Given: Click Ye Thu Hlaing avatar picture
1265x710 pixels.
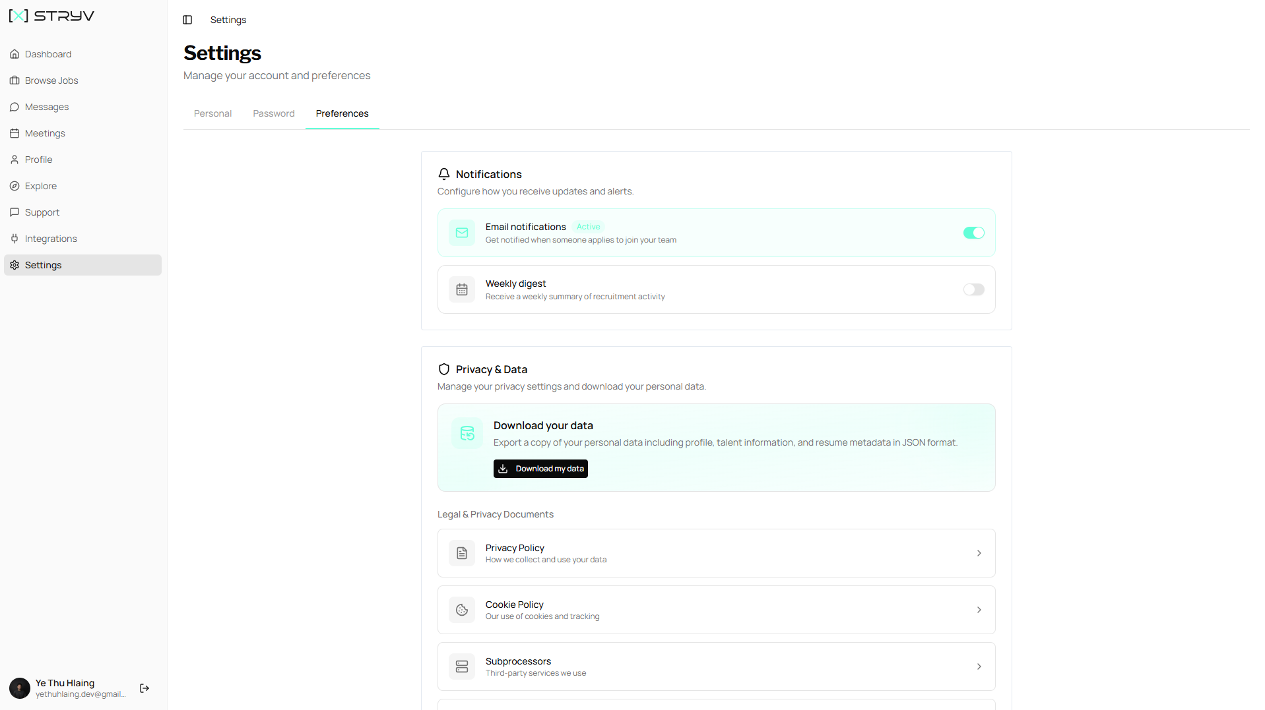Looking at the screenshot, I should pos(20,688).
